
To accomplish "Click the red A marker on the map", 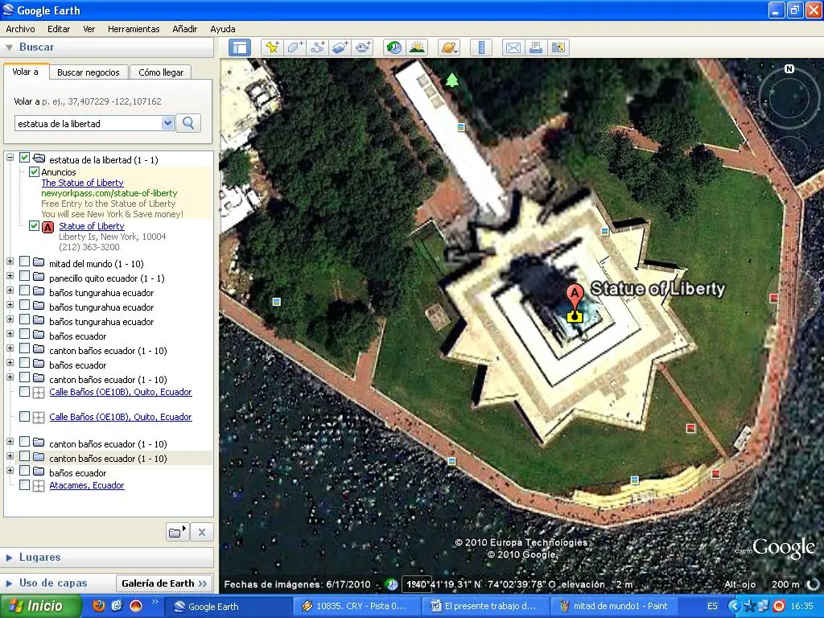I will pos(575,295).
